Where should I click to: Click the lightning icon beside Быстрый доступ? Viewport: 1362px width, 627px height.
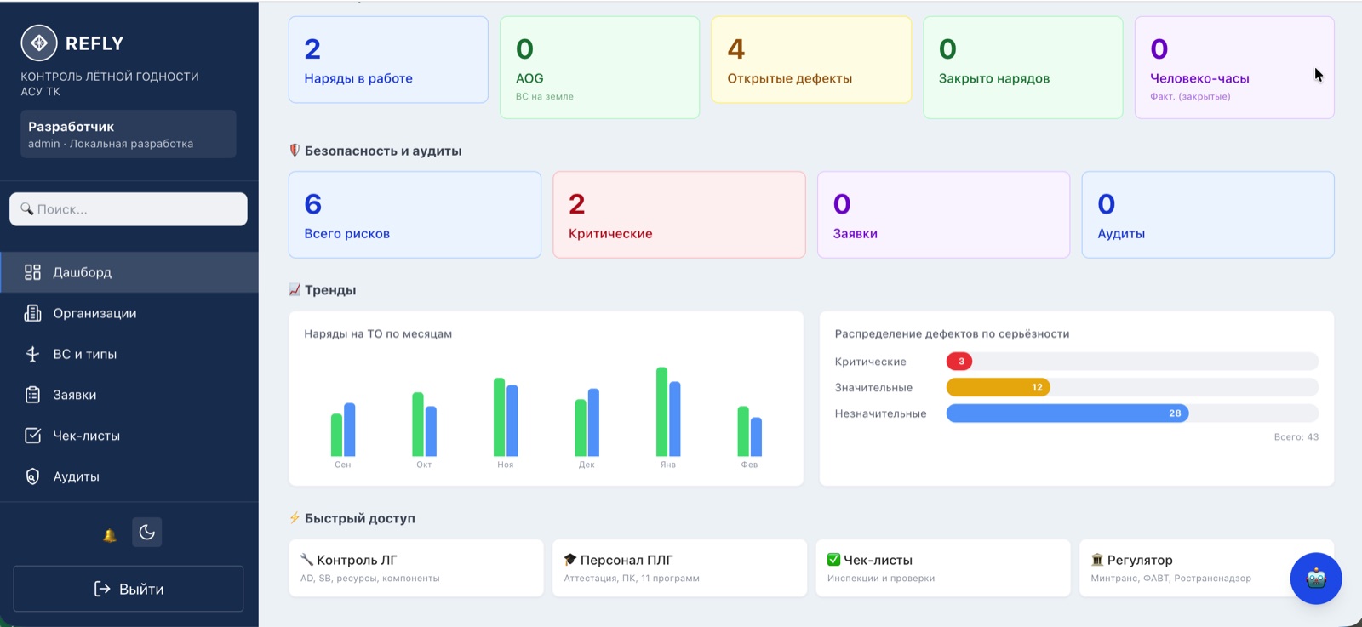295,518
